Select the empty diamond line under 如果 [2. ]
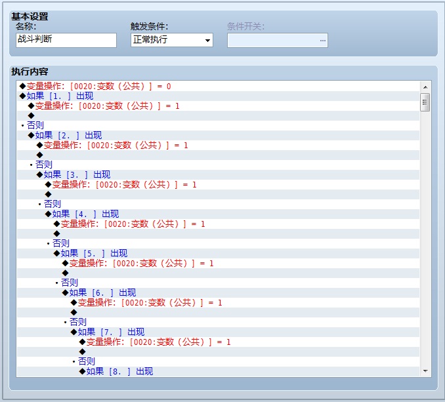Viewport: 445px width, 402px height. (x=218, y=155)
